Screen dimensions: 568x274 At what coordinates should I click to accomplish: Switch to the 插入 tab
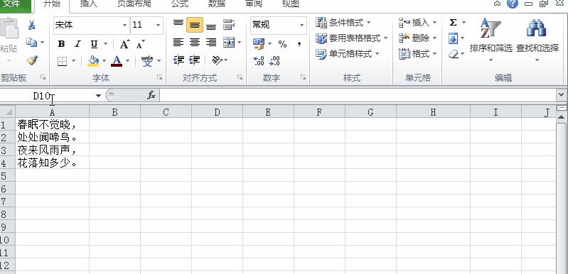tap(89, 4)
